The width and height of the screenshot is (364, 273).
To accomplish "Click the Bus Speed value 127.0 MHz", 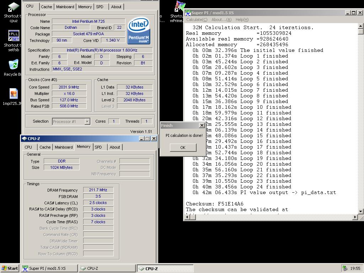I will (x=69, y=100).
